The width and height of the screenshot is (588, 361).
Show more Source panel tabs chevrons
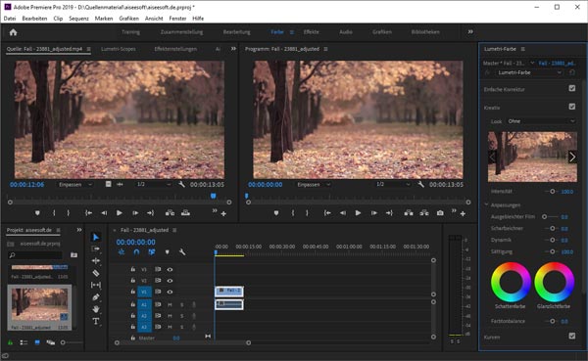click(x=233, y=49)
